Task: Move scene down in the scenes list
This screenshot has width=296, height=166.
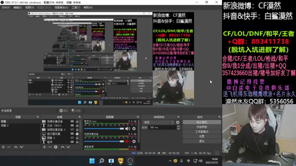Action: 21,147
